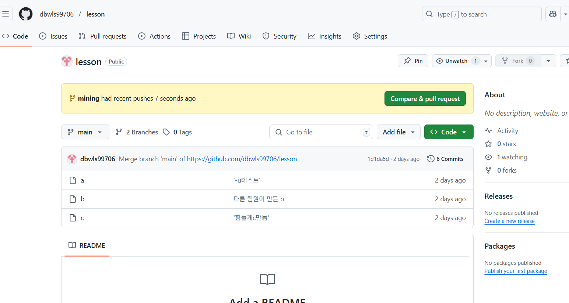Click Compare & pull request button
Viewport: 569px width, 303px height.
tap(425, 98)
